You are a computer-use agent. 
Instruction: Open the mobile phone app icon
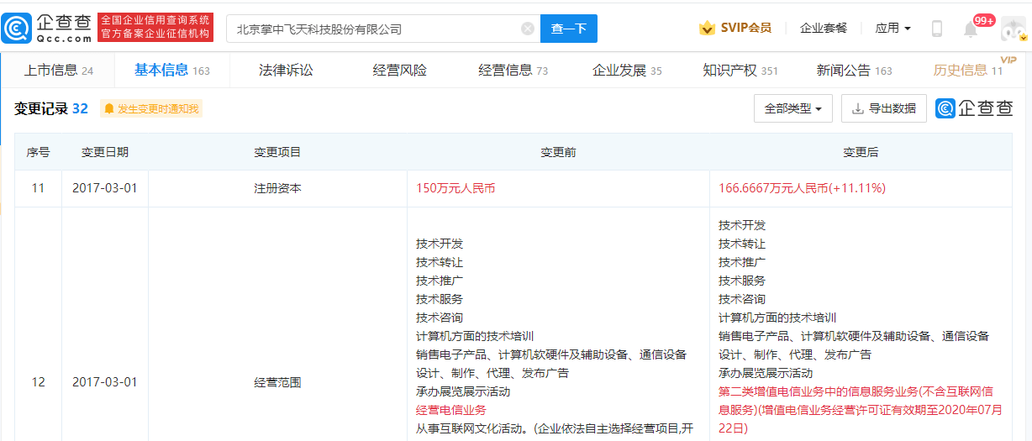coord(937,29)
